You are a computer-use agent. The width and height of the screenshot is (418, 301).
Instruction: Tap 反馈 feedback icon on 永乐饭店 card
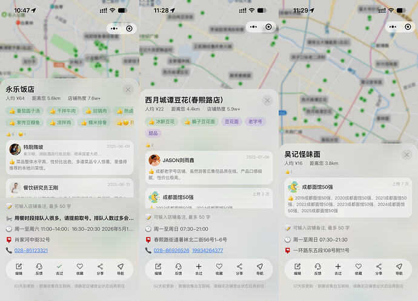pyautogui.click(x=39, y=269)
